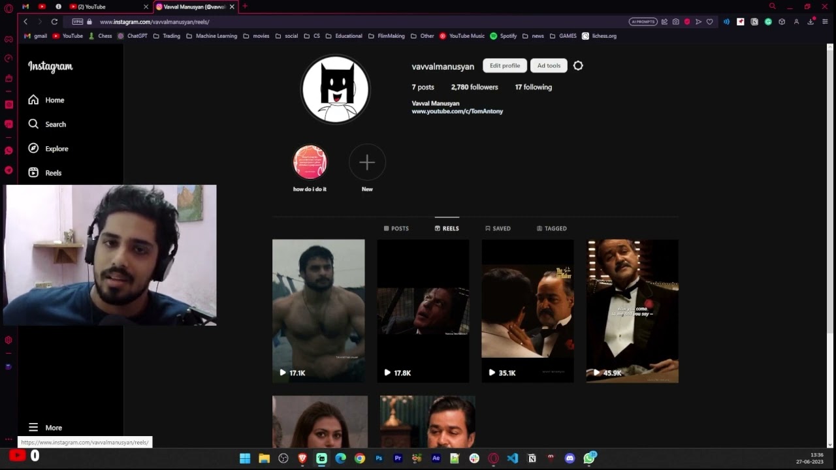The image size is (836, 470).
Task: Open the Reels section in the sidebar
Action: 50,172
